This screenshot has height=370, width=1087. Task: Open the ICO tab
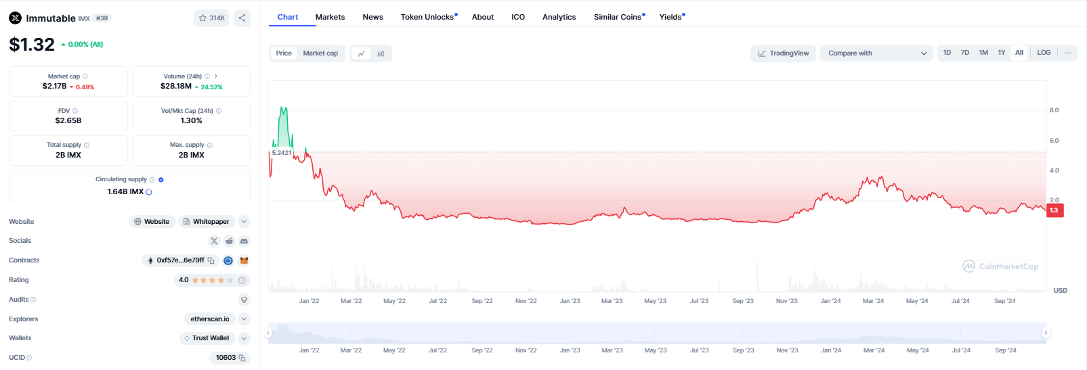pyautogui.click(x=518, y=17)
